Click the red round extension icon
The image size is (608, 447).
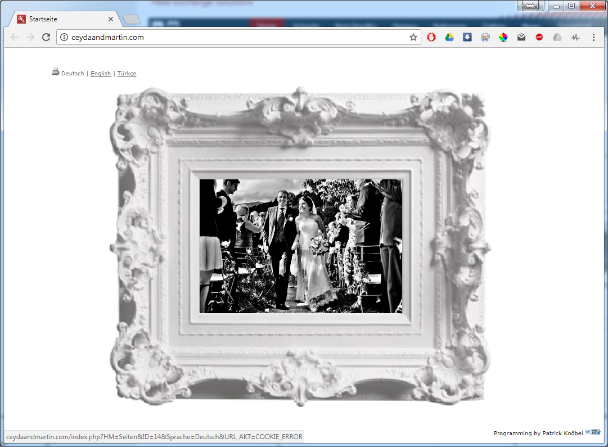[x=539, y=37]
